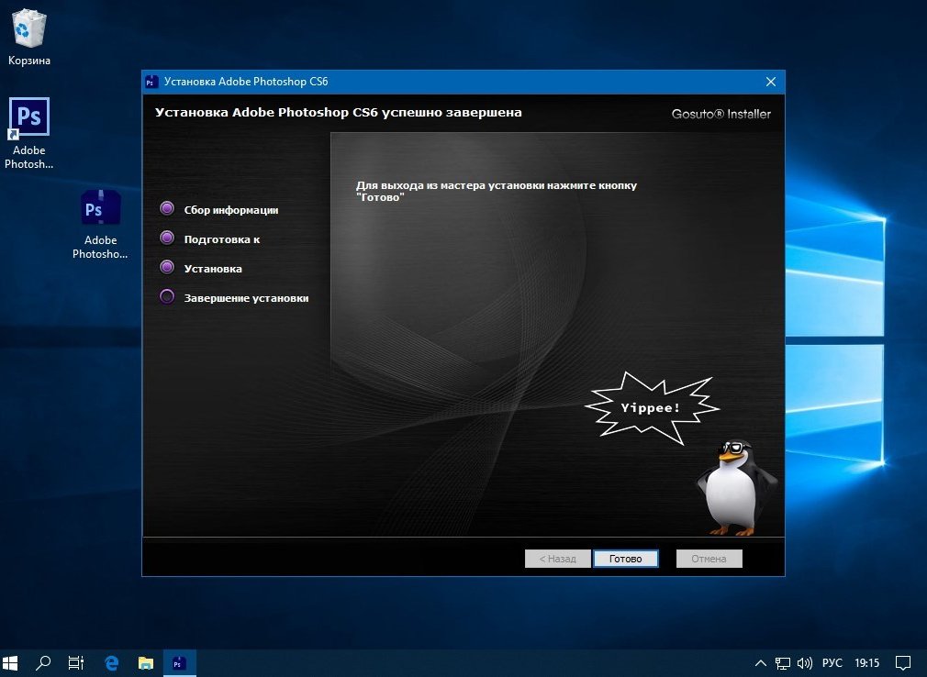Click the 'Установка' step label
Viewport: 927px width, 677px height.
(213, 269)
